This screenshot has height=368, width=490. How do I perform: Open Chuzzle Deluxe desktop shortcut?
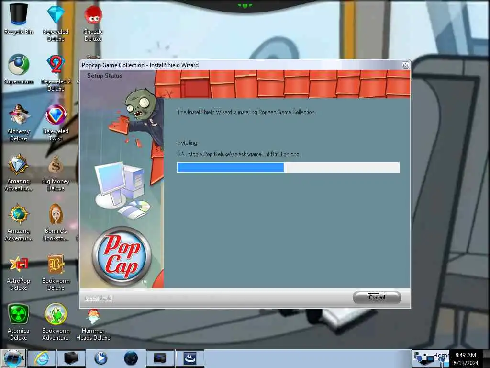point(93,23)
